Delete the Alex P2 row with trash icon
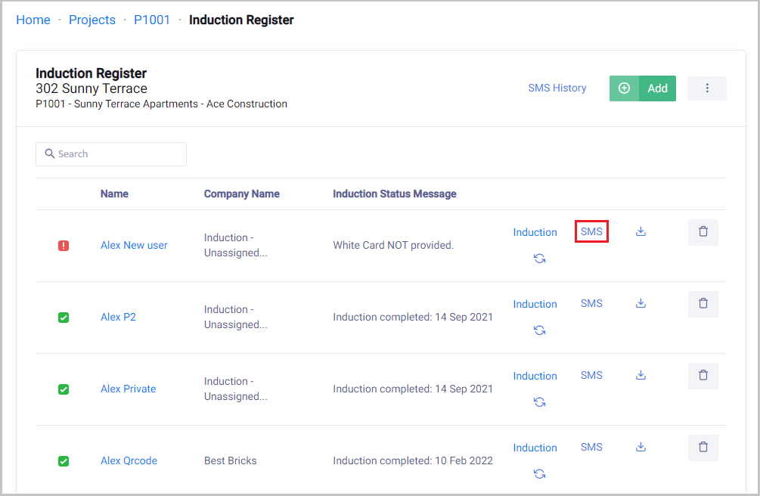Viewport: 760px width, 496px height. click(x=703, y=303)
